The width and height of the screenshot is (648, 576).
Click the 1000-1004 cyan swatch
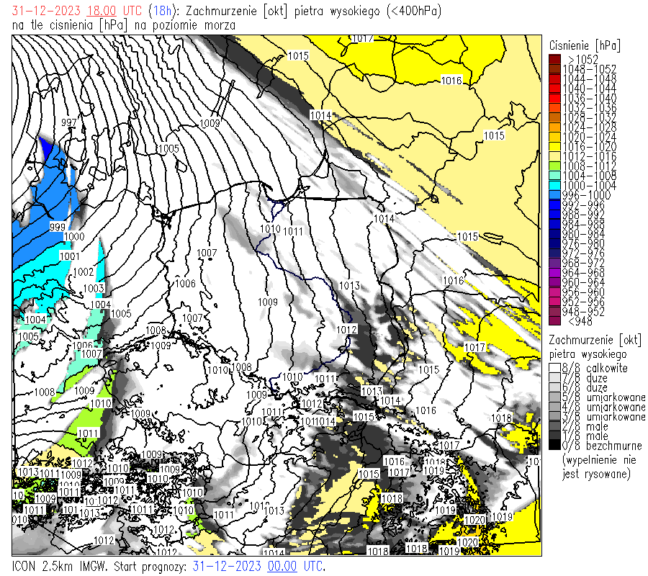[x=554, y=186]
